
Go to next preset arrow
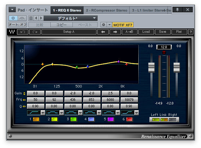coord(41,18)
